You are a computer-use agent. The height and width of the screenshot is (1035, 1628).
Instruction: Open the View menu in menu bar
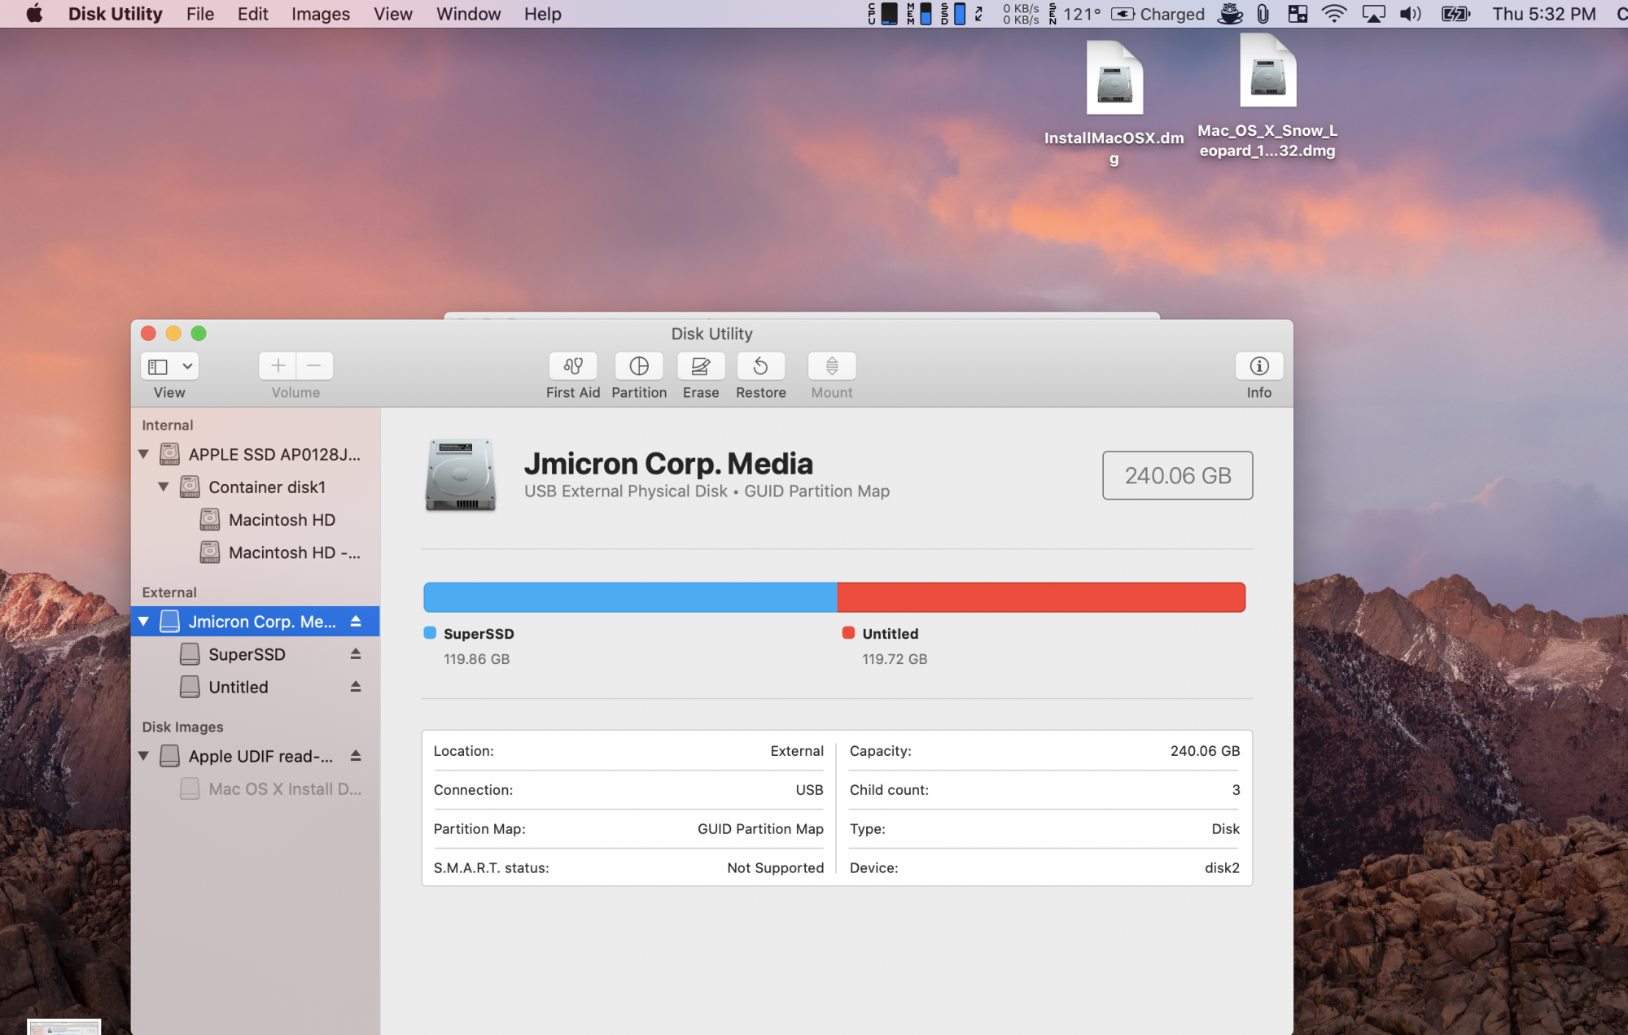pos(393,14)
